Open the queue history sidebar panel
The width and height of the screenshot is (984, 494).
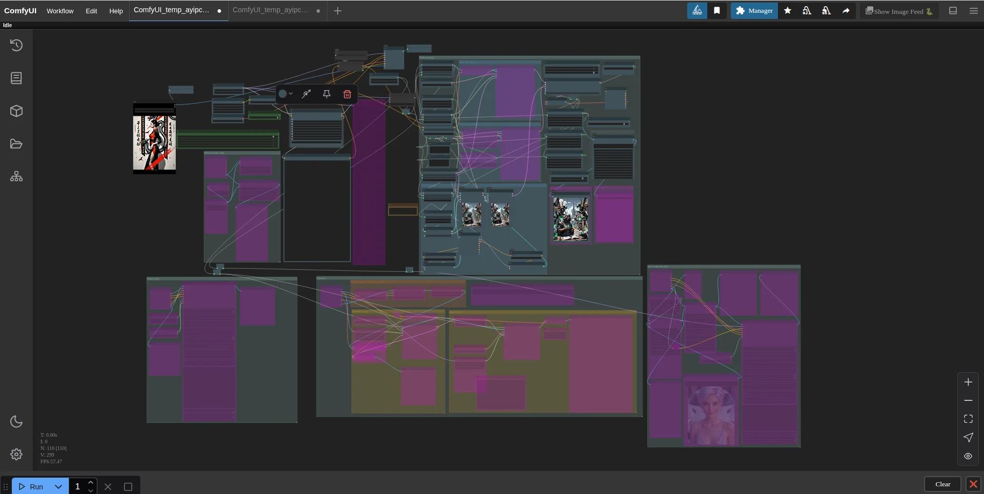pos(16,46)
